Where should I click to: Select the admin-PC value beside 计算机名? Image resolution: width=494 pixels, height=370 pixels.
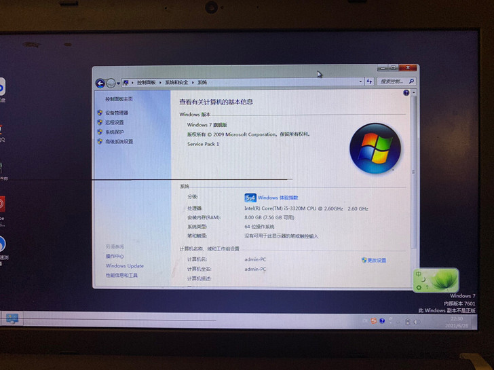coord(255,259)
